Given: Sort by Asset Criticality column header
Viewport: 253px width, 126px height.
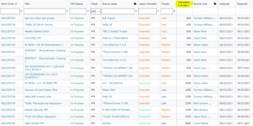Looking at the screenshot, I should 148,4.
